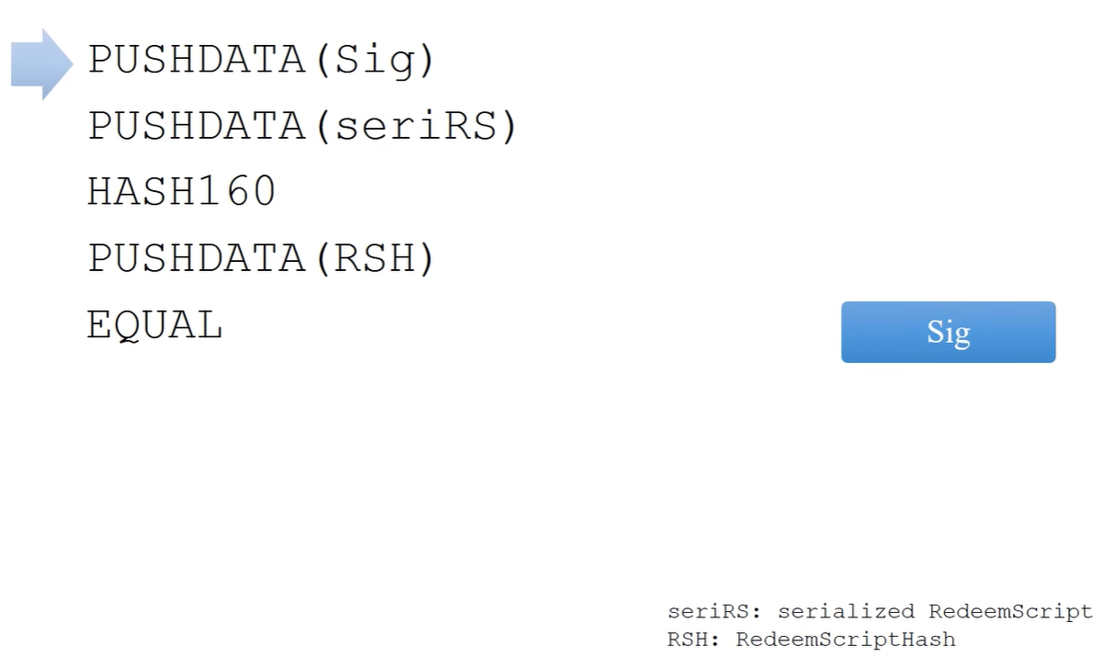The height and width of the screenshot is (657, 1103).
Task: Click the blue arrow instruction pointer
Action: pos(41,63)
